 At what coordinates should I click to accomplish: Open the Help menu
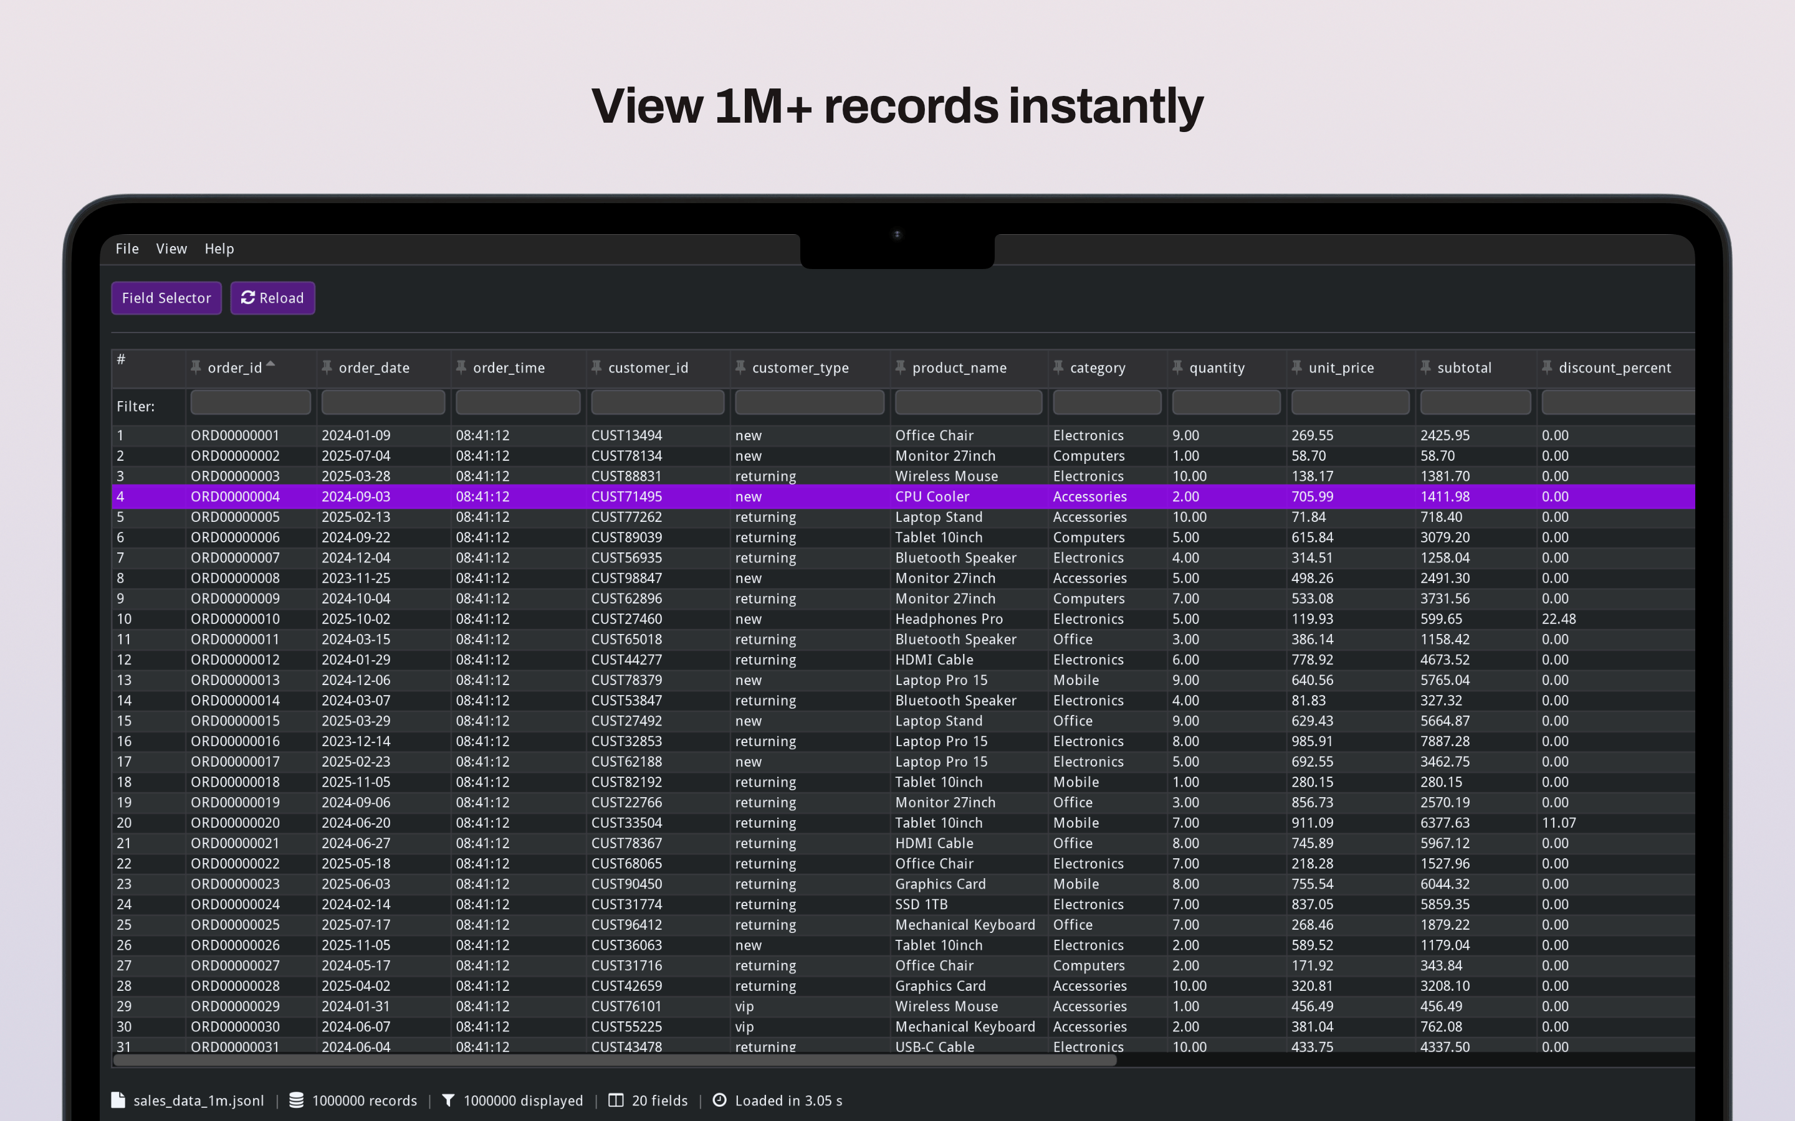click(x=219, y=249)
